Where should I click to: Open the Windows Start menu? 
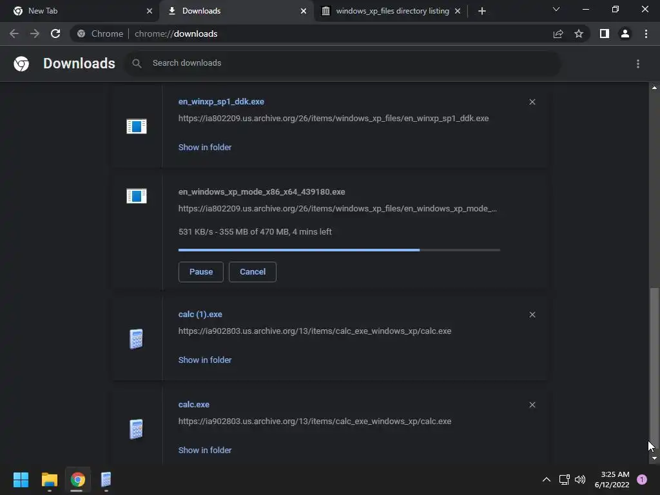(21, 480)
